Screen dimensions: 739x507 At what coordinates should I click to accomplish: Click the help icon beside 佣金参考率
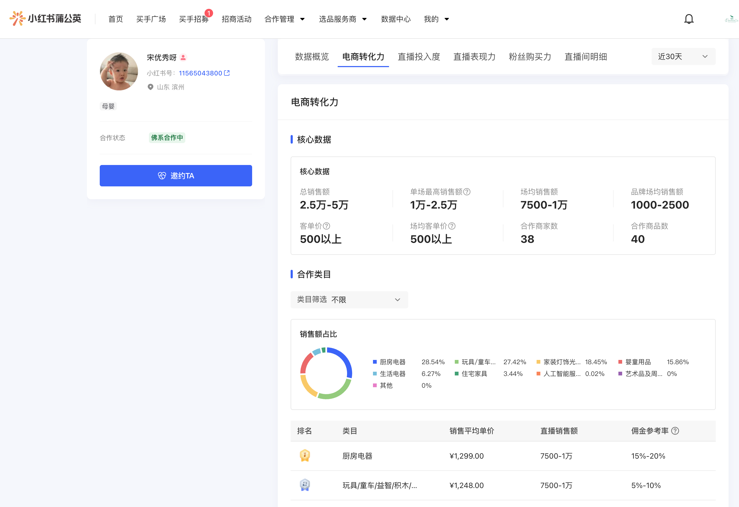click(675, 431)
